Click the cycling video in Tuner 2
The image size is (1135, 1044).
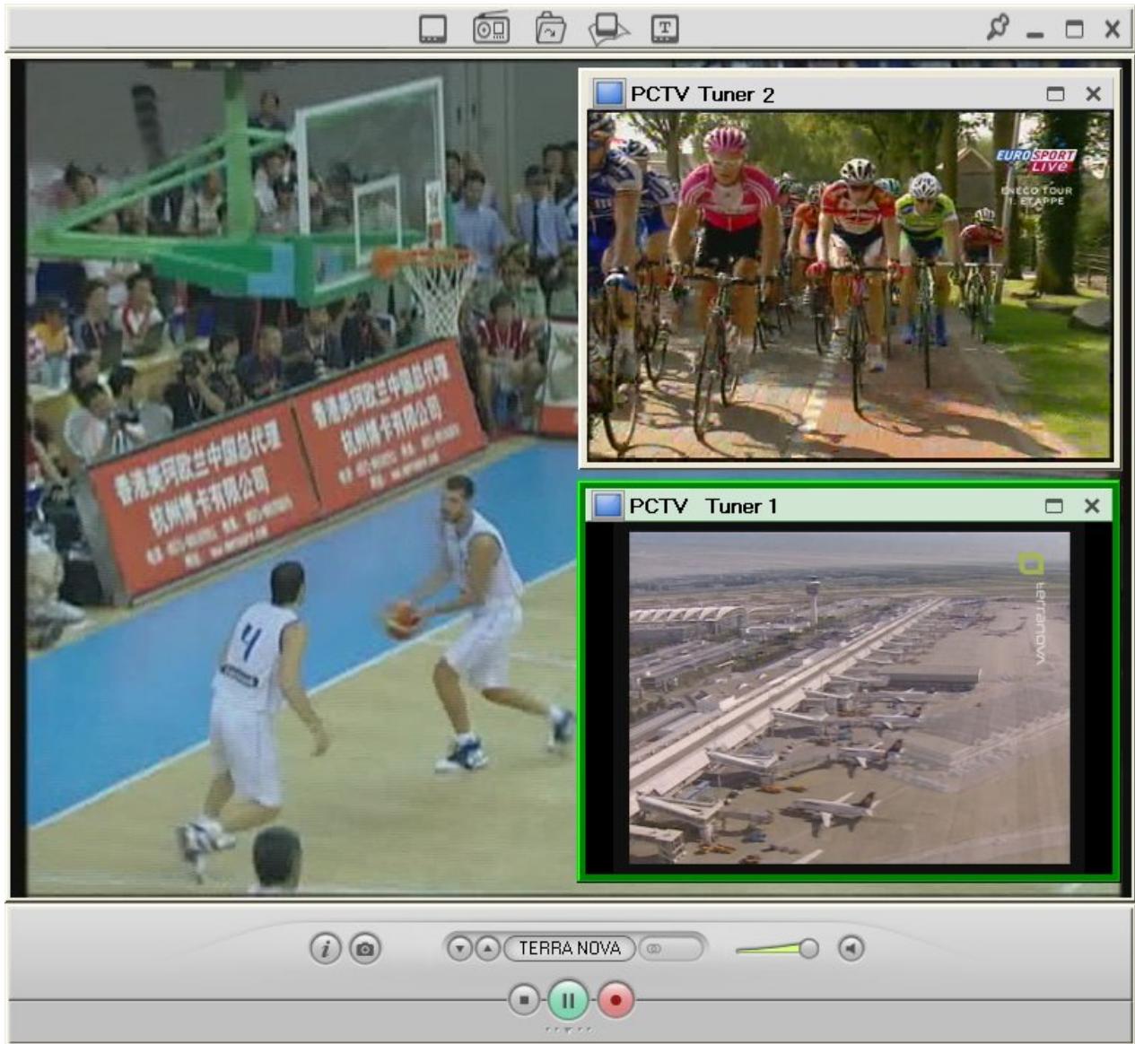[x=850, y=285]
